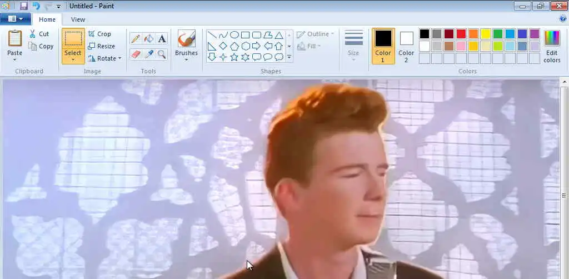Pick the red color swatch

point(461,34)
